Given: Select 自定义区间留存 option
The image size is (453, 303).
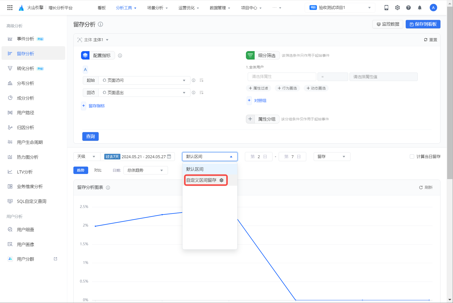Looking at the screenshot, I should [201, 180].
